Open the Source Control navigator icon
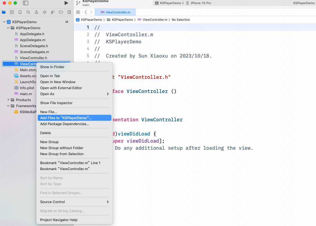The width and height of the screenshot is (316, 226). (12, 12)
